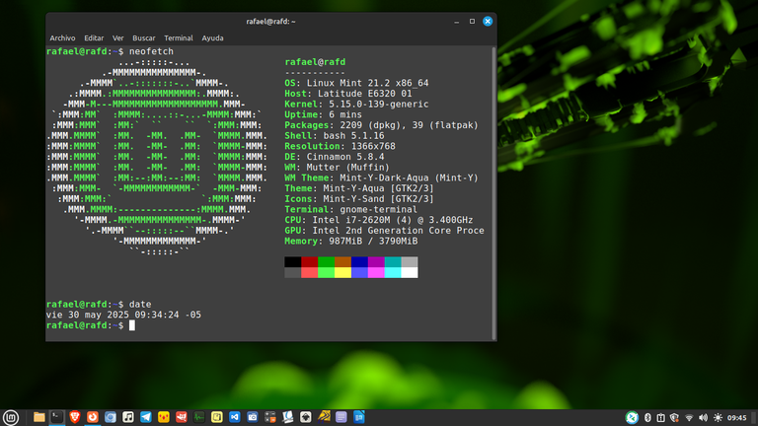758x426 pixels.
Task: Launch Visual Studio Code from panel
Action: [235, 417]
